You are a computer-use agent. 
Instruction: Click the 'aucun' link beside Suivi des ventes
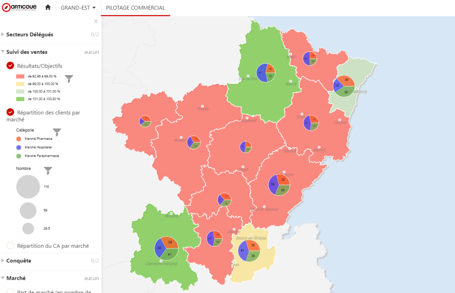91,52
